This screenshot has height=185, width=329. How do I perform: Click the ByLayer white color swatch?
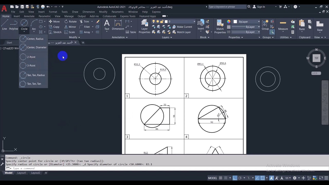pos(235,22)
